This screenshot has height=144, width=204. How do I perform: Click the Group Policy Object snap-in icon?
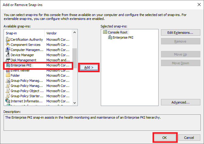coord(8,91)
